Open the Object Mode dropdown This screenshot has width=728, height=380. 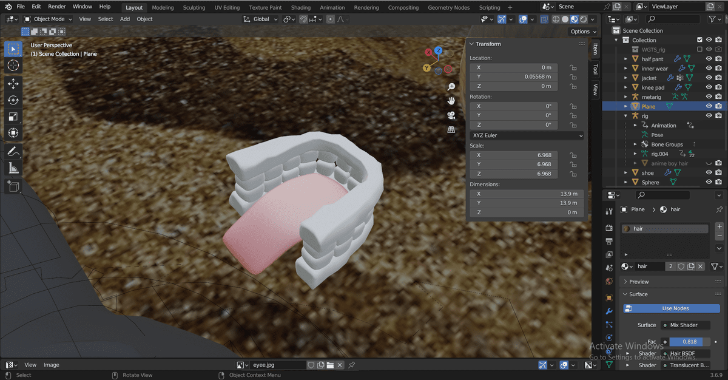[x=48, y=19]
